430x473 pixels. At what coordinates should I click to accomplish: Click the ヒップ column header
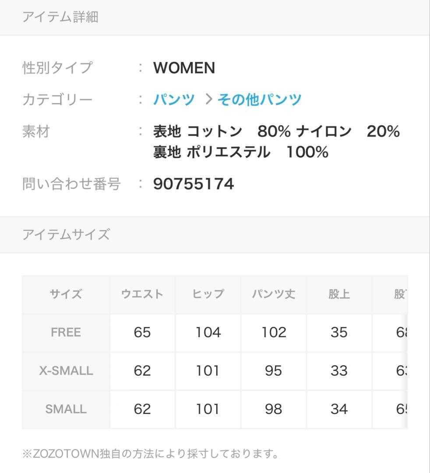208,294
